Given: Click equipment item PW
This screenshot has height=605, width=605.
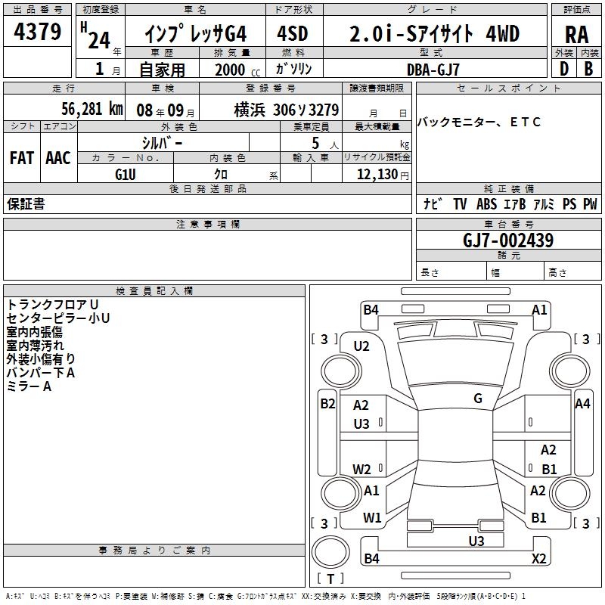Looking at the screenshot, I should point(590,203).
